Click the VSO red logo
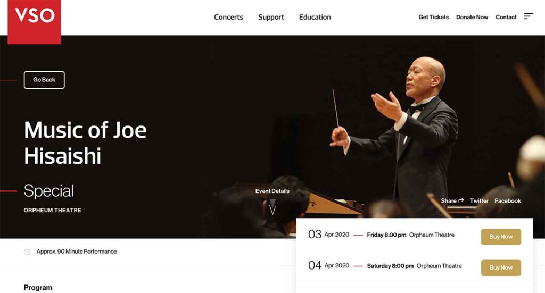545x293 pixels. pos(34,21)
